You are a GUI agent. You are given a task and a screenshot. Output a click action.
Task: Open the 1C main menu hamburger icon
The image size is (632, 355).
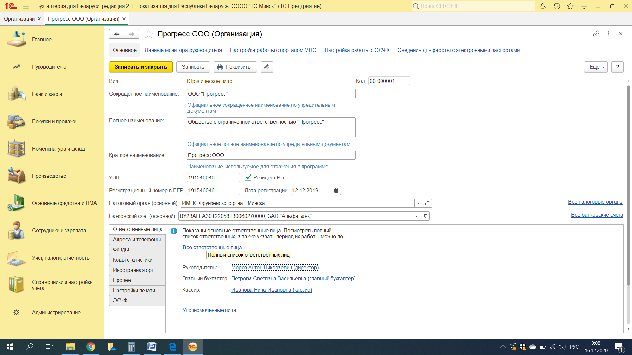coord(26,6)
